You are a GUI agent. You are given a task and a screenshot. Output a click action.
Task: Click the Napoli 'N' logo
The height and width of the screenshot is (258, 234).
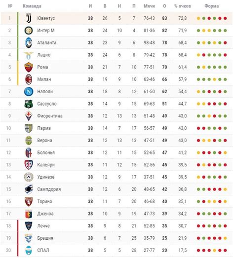click(x=29, y=91)
